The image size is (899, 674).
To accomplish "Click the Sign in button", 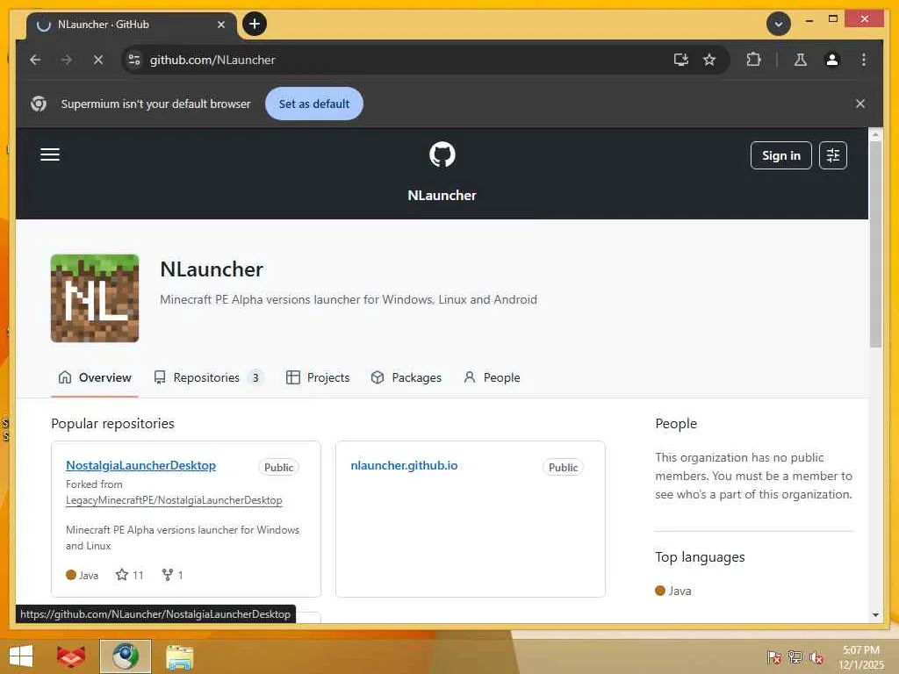I will [x=780, y=155].
